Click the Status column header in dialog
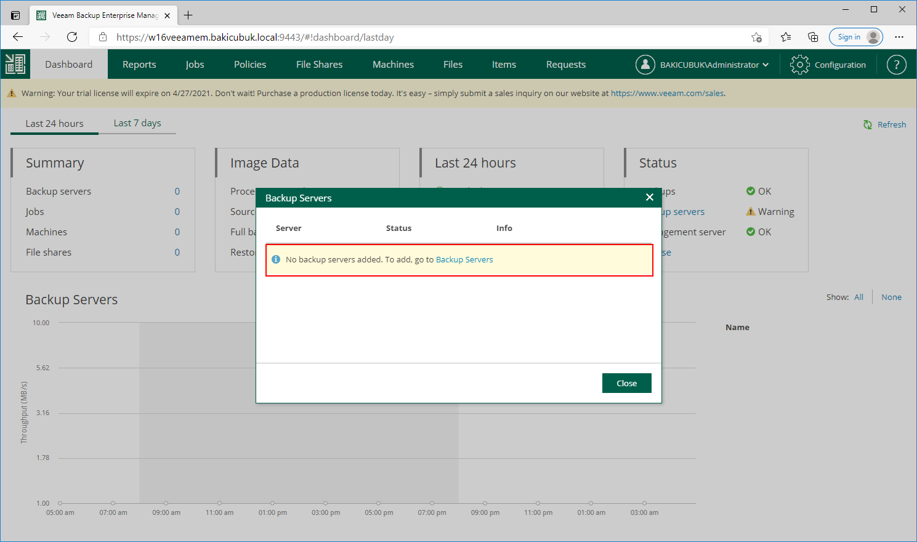The width and height of the screenshot is (917, 542). pyautogui.click(x=398, y=228)
